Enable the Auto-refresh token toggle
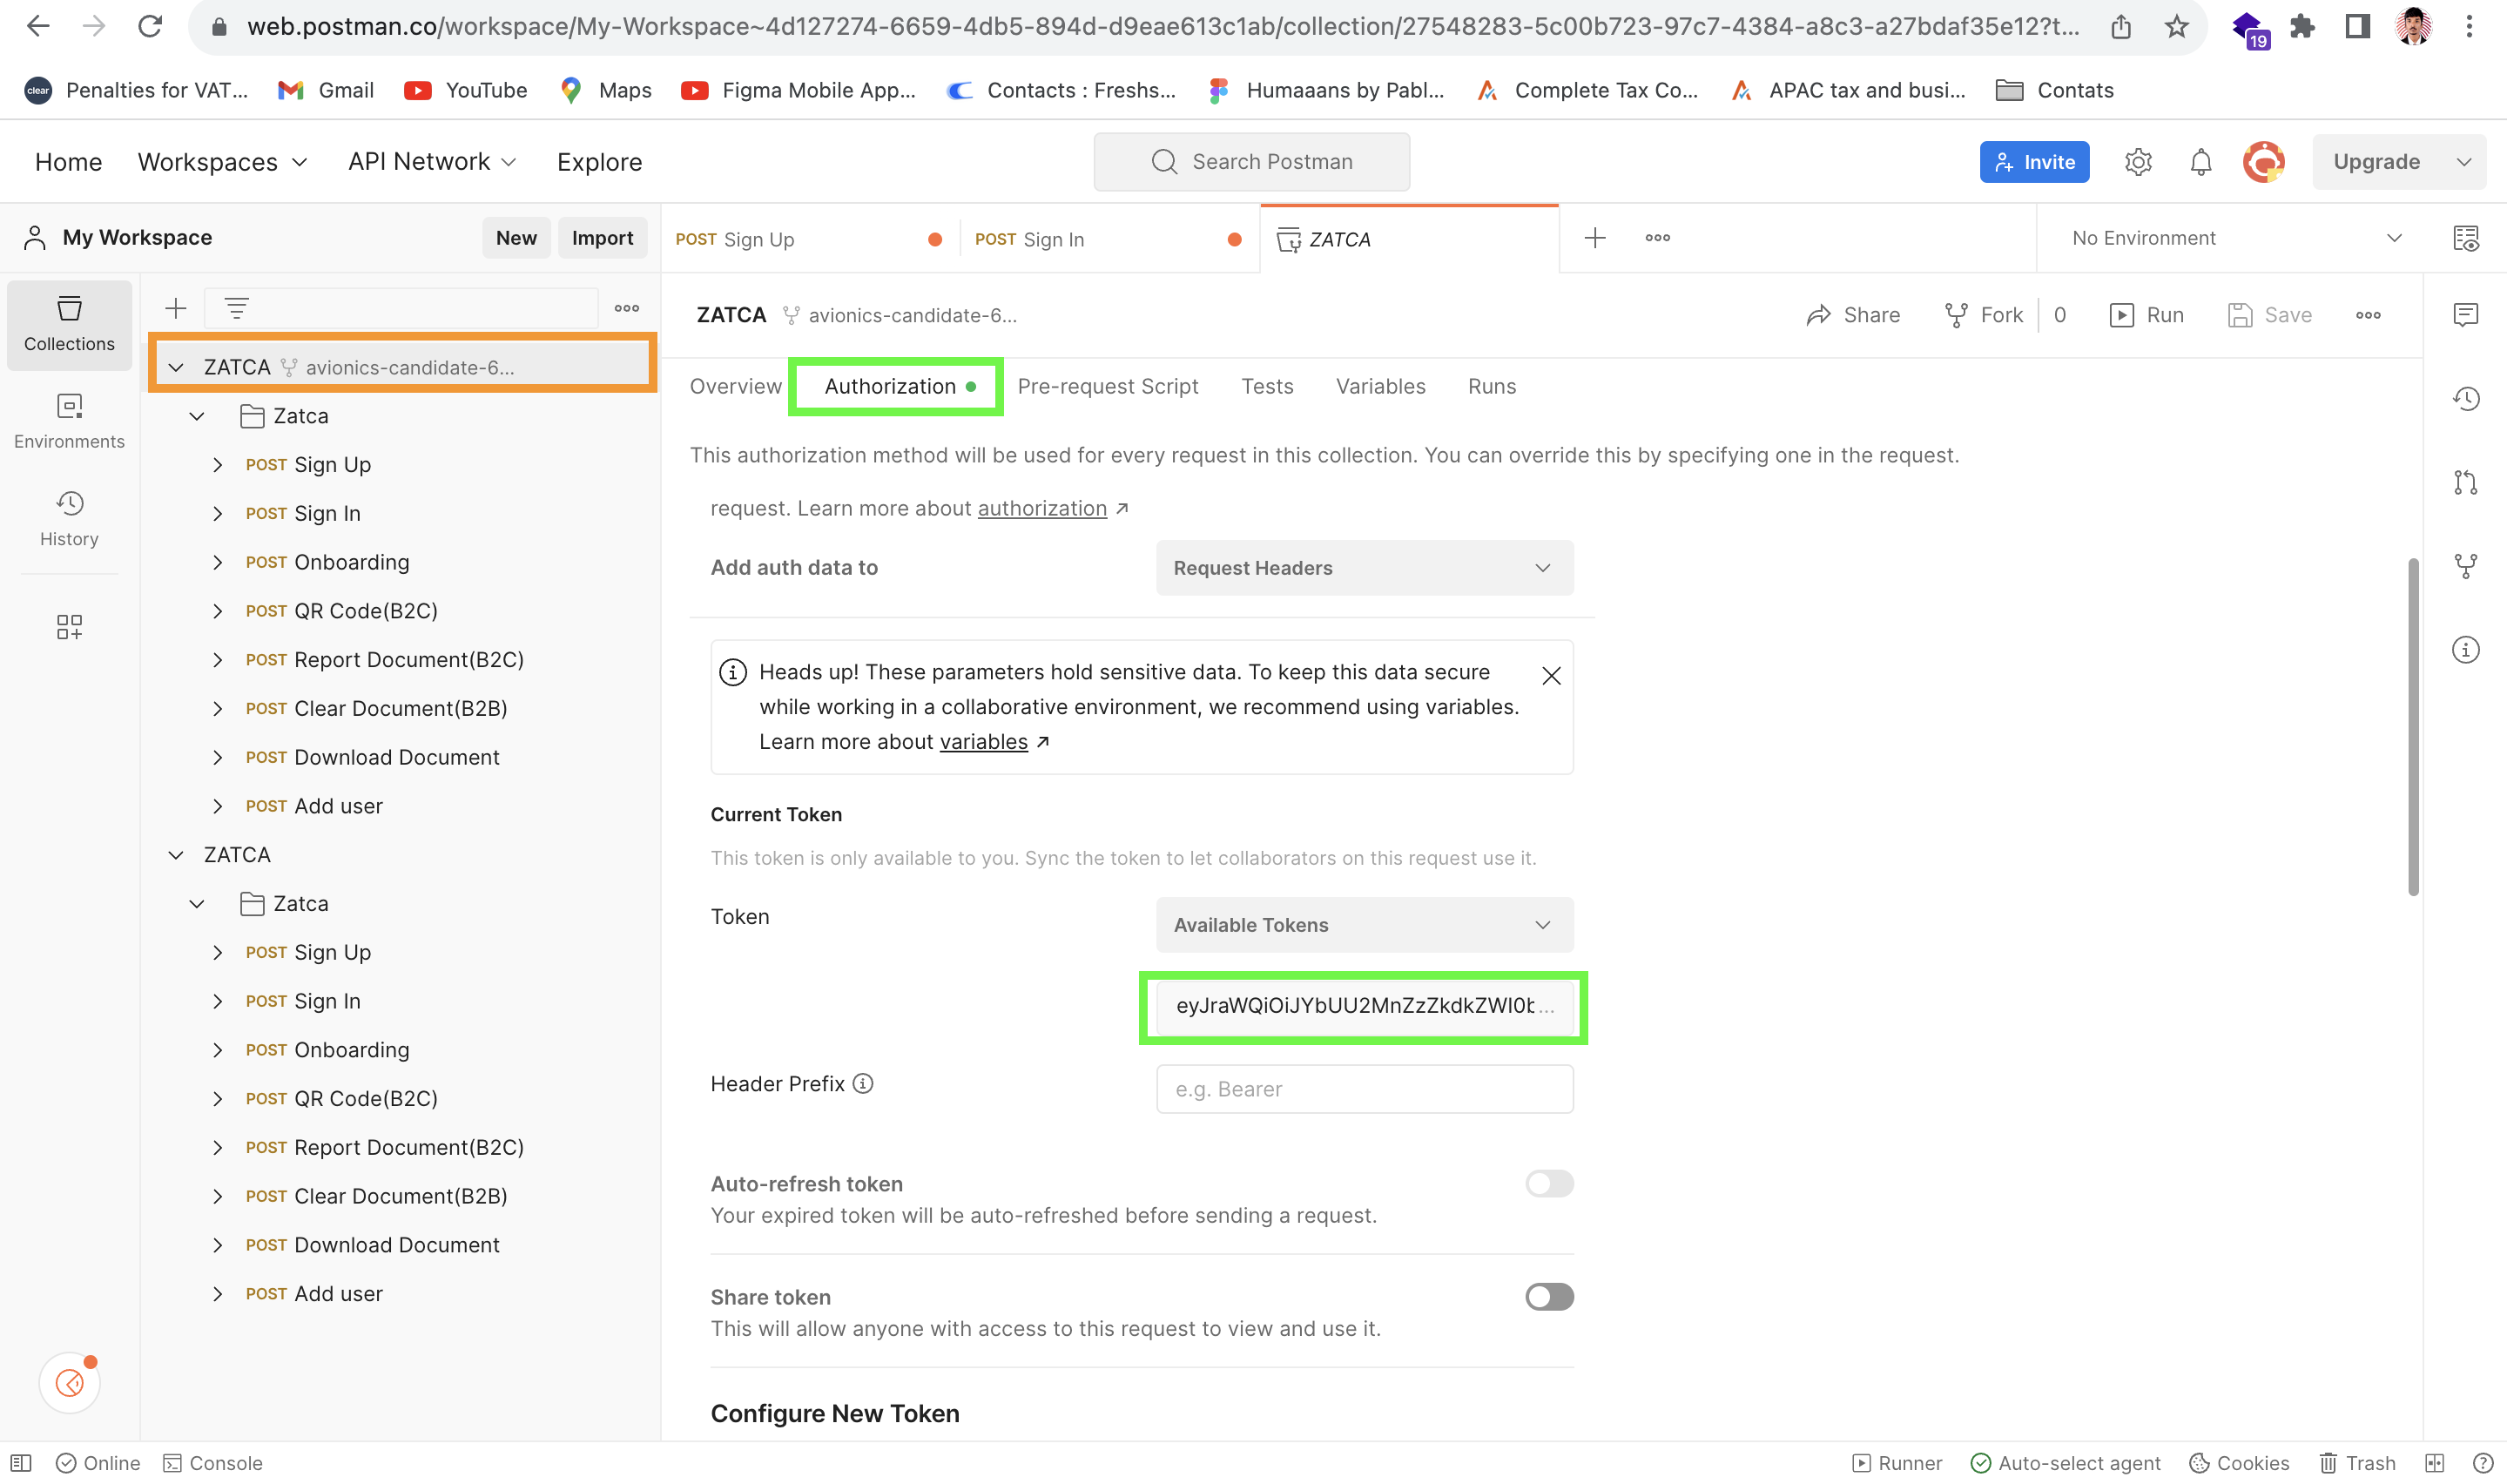The image size is (2507, 1484). [1548, 1184]
